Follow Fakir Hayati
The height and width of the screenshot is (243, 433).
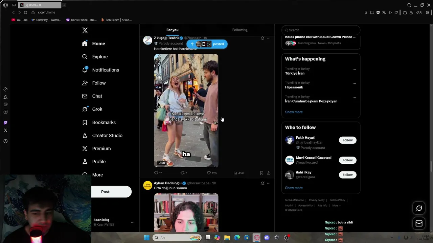347,140
